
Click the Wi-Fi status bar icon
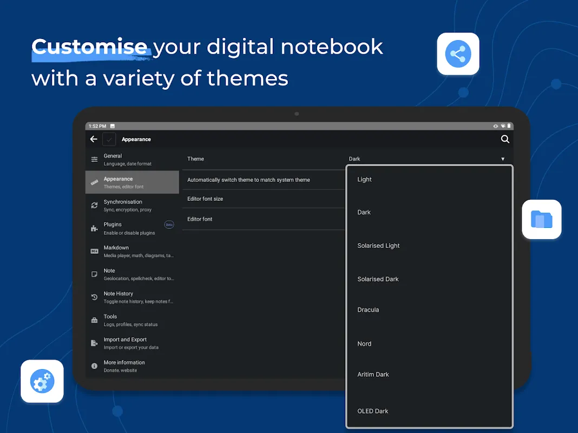point(503,126)
